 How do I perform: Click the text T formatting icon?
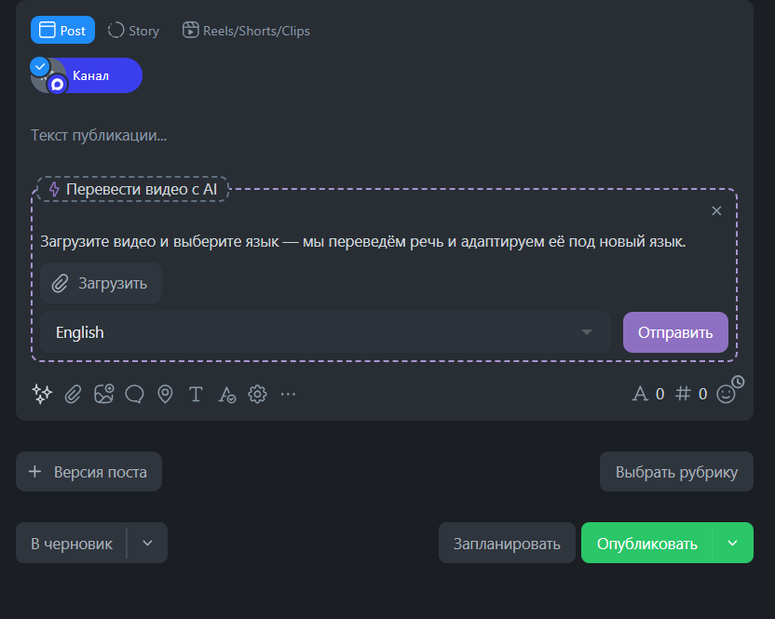196,394
